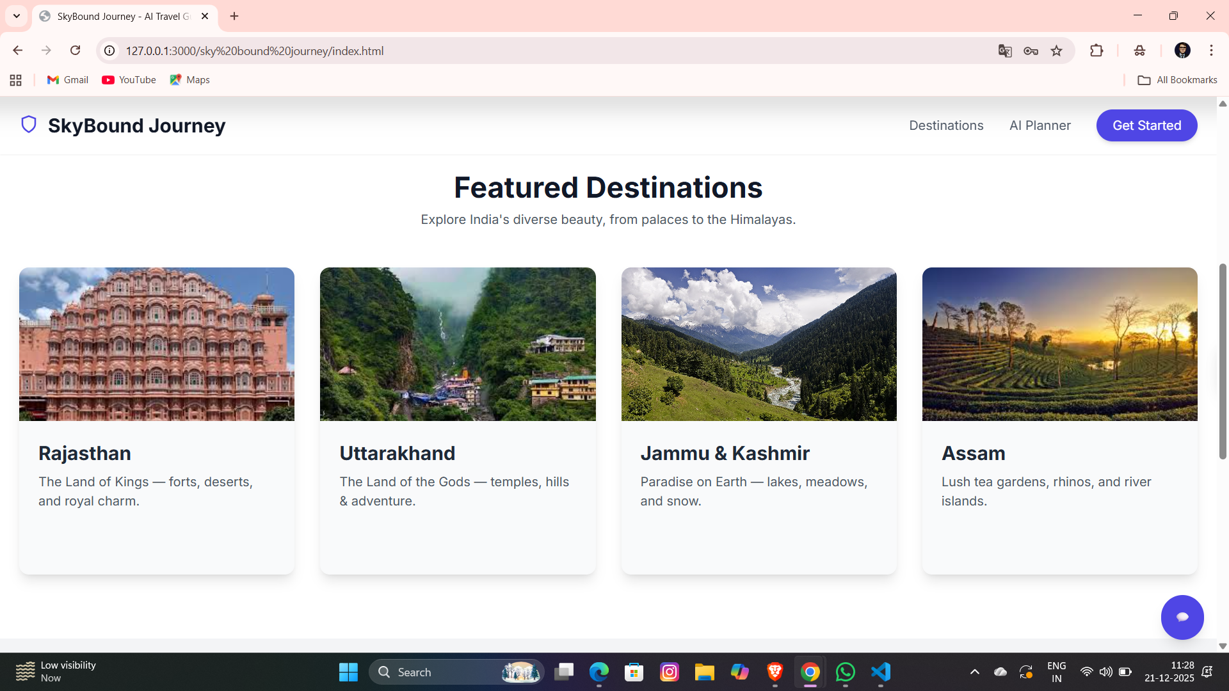Click the SkyBound Journey shield logo
1229x691 pixels.
[x=29, y=124]
